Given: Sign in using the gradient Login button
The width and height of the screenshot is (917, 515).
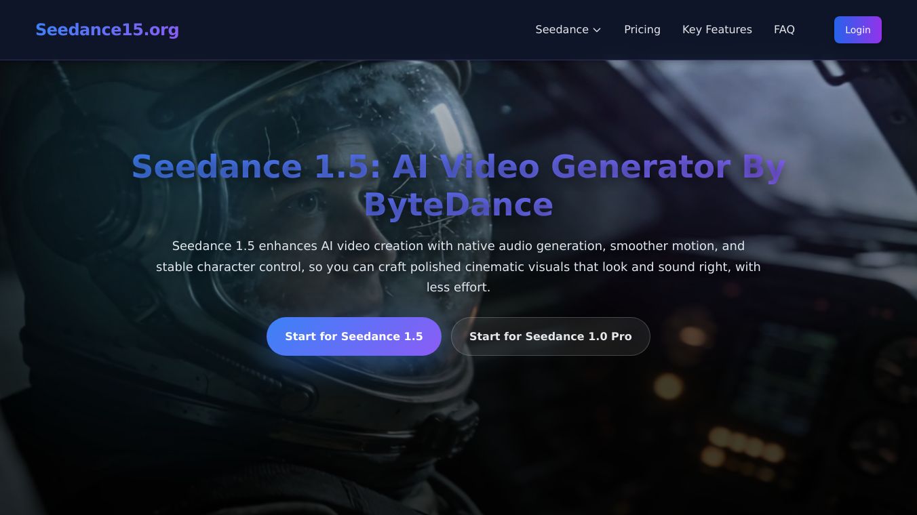Looking at the screenshot, I should (857, 30).
